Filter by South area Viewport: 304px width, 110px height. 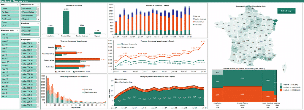[10, 22]
